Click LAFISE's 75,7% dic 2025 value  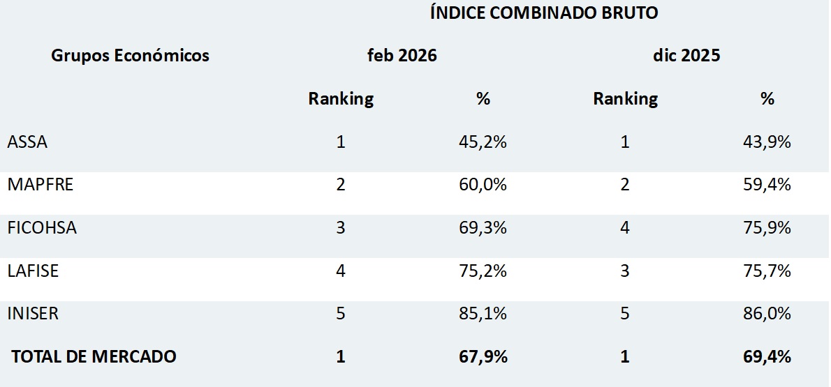tap(767, 271)
